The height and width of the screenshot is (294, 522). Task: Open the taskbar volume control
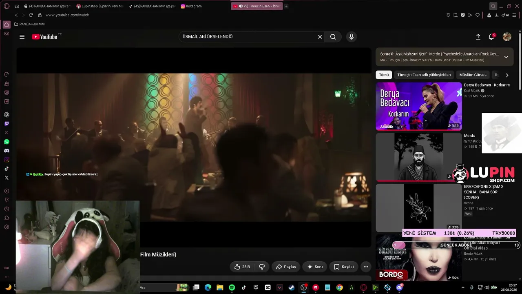coord(487,287)
